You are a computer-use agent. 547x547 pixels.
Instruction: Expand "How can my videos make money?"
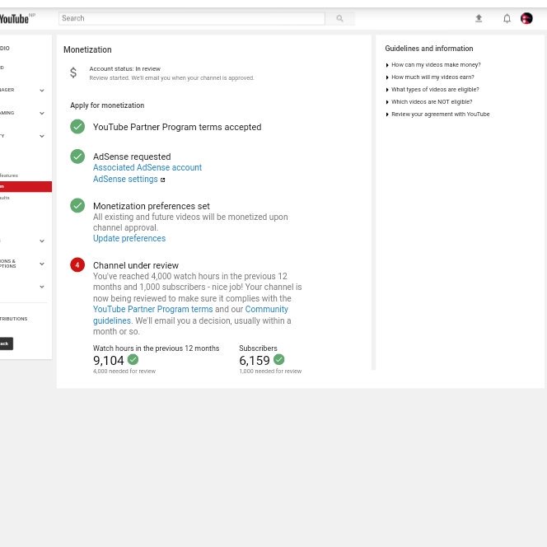(436, 65)
